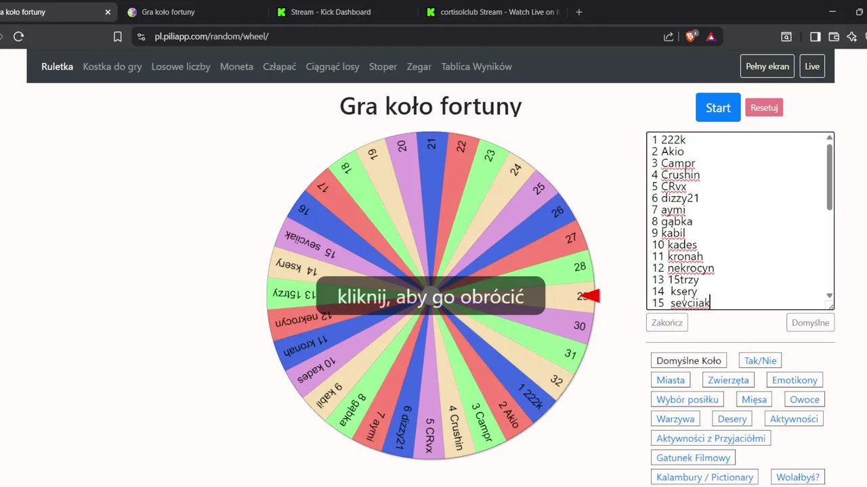Click the scroll down arrow of entries list
Screen dimensions: 867x487
(x=829, y=296)
